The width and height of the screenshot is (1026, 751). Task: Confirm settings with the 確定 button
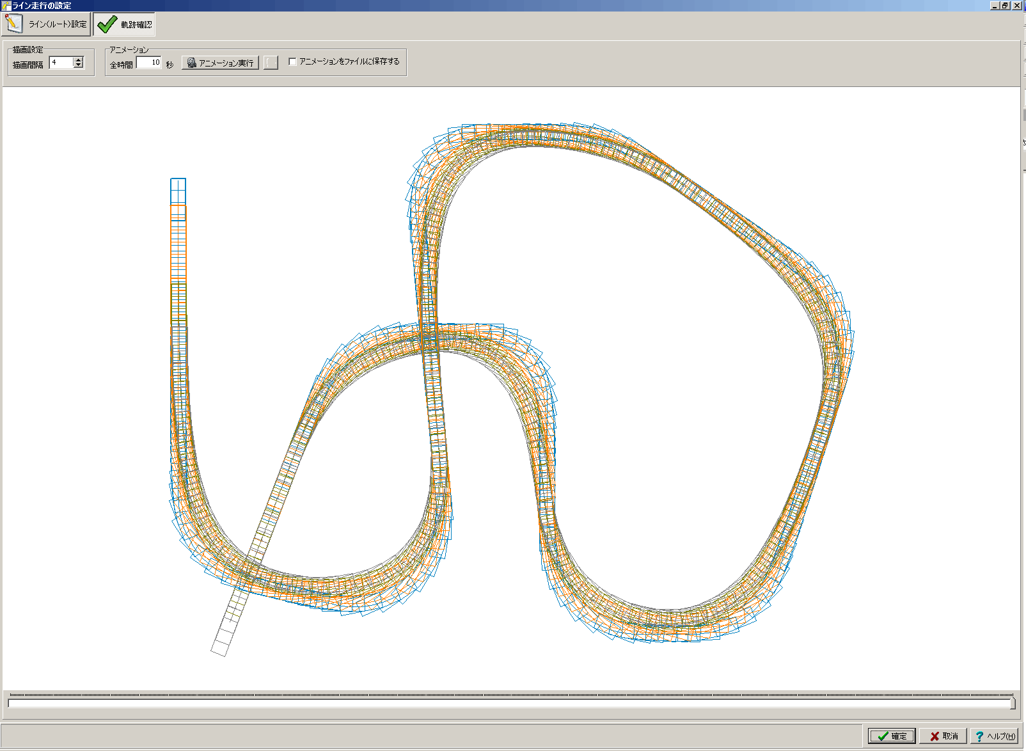tap(892, 736)
